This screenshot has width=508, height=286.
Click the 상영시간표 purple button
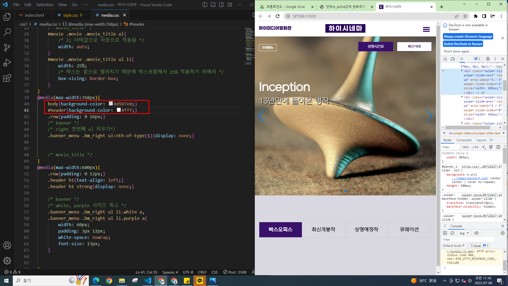point(375,46)
